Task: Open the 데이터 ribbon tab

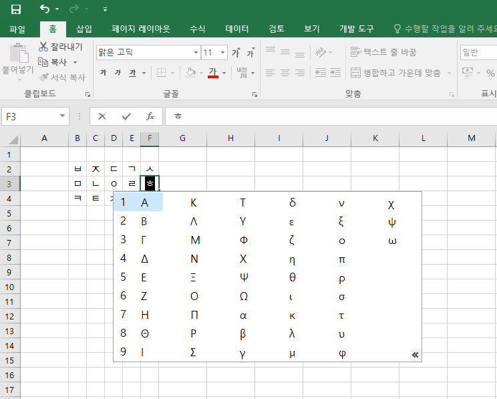Action: click(236, 29)
